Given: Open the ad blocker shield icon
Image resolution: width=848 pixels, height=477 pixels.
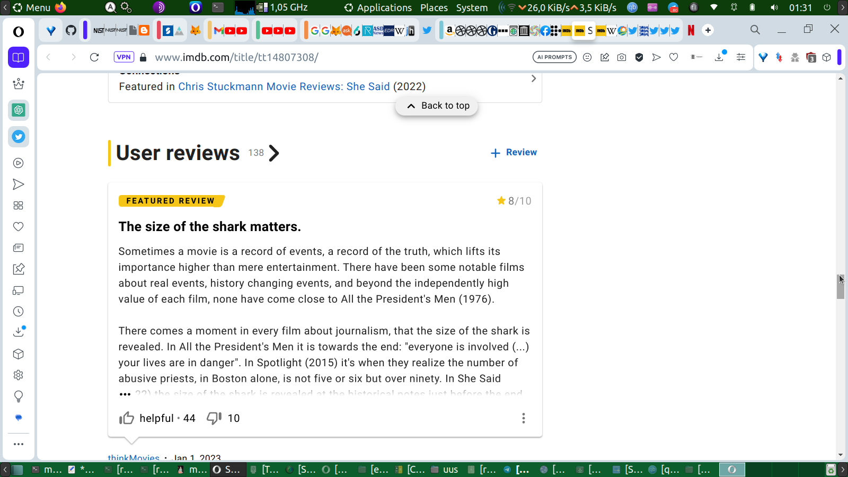Looking at the screenshot, I should 639,57.
